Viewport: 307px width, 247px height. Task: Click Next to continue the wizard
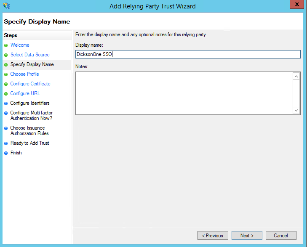[x=247, y=236]
